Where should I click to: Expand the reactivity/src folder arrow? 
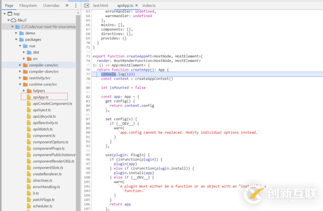(20, 78)
